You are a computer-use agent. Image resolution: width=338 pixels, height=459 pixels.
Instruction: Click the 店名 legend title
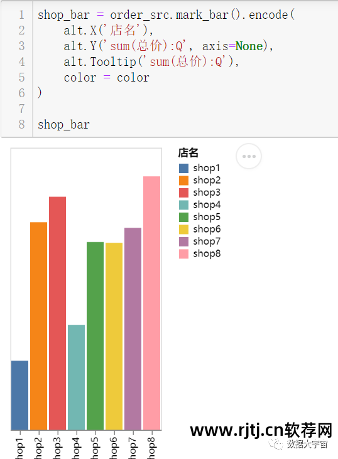(188, 153)
